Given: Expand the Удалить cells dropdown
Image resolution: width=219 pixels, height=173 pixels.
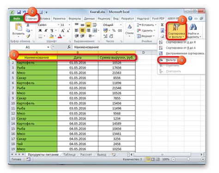Looking at the screenshot, I should click(x=154, y=30).
